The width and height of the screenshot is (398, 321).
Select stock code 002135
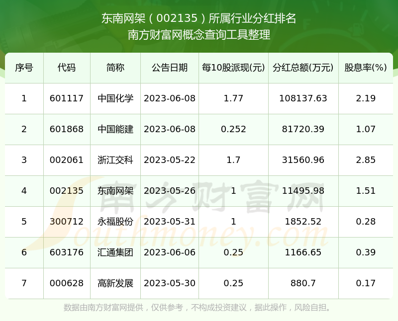coord(67,191)
